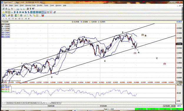184x111 pixels.
Task: Switch chart to Weekly (W) interval
Action: pyautogui.click(x=26, y=19)
